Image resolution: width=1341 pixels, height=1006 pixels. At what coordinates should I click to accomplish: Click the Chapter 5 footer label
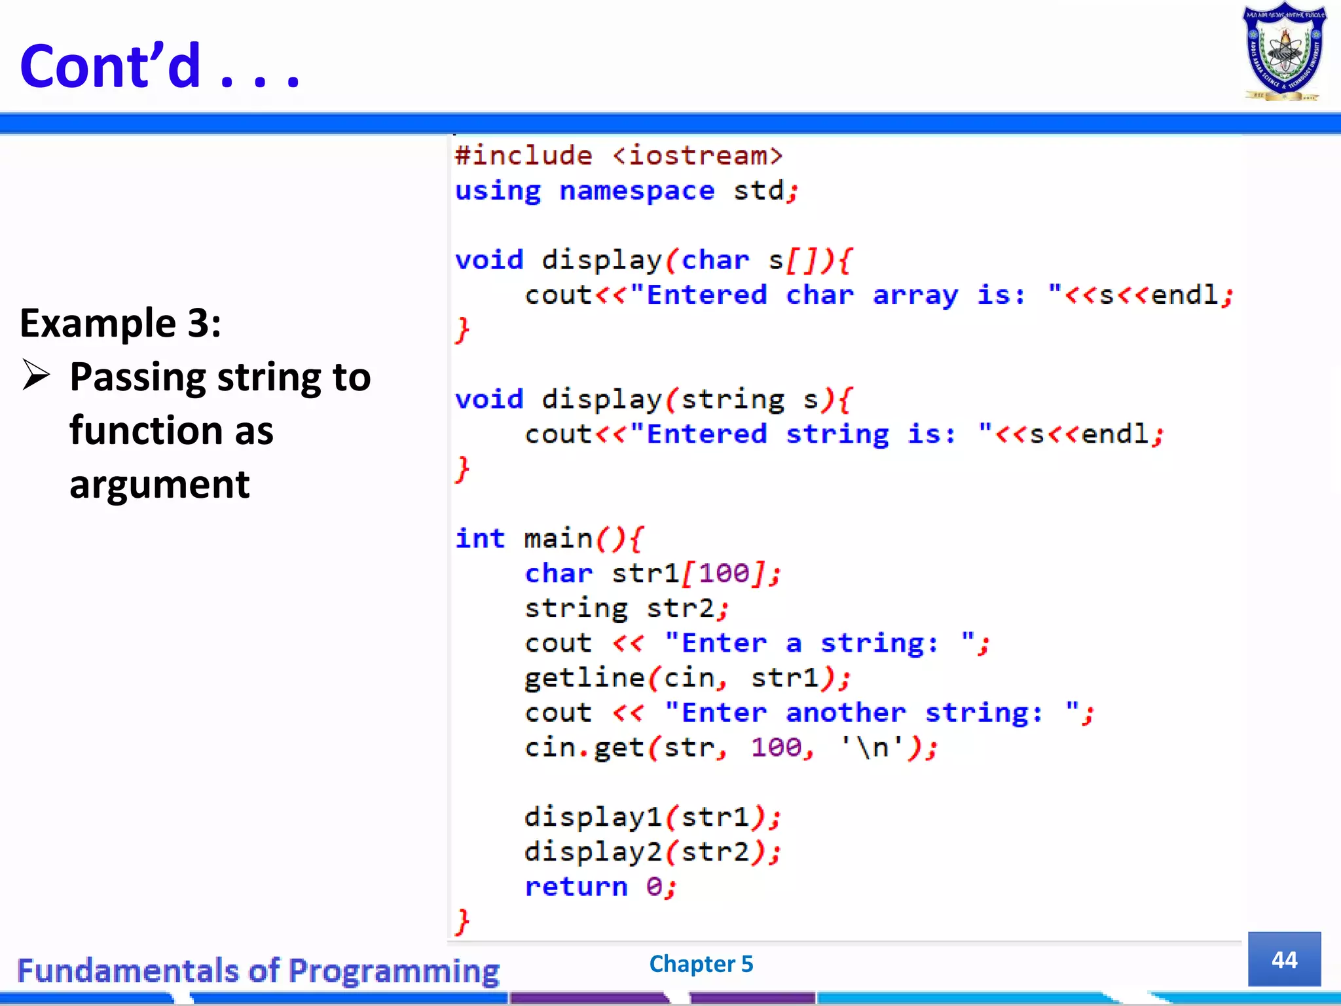click(701, 963)
